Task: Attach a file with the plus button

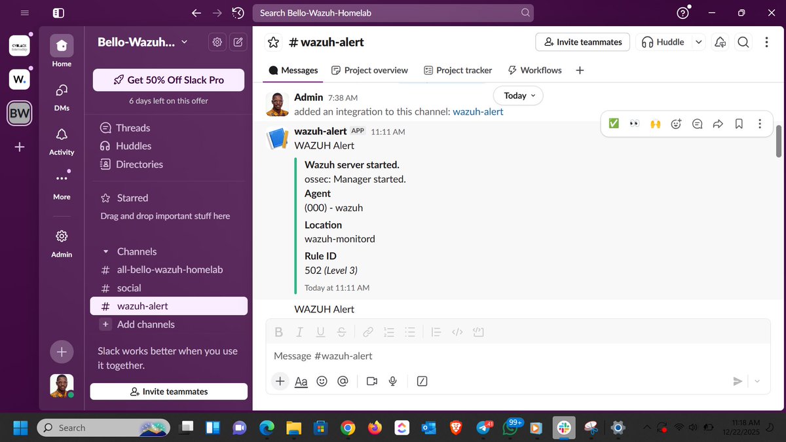Action: 280,381
